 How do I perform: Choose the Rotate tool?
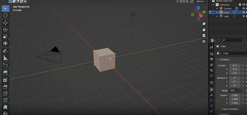tap(5, 30)
